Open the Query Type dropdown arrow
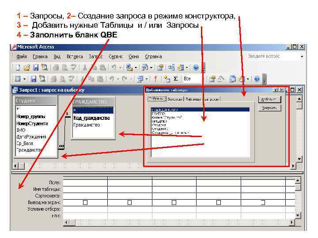 146,79
